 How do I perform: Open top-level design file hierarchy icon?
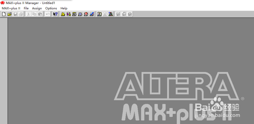[x=111, y=14]
